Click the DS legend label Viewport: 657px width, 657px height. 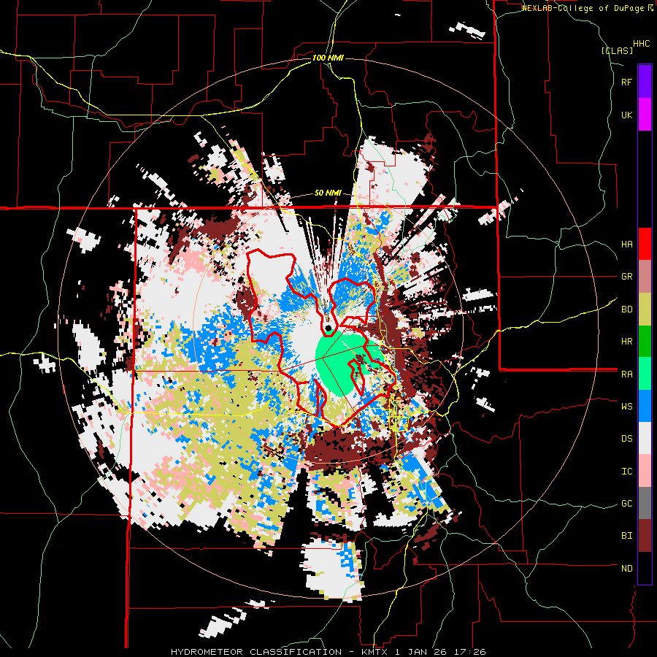[626, 439]
